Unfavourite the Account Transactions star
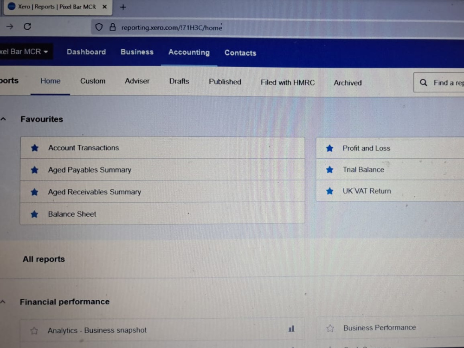Viewport: 464px width, 348px height. [35, 148]
